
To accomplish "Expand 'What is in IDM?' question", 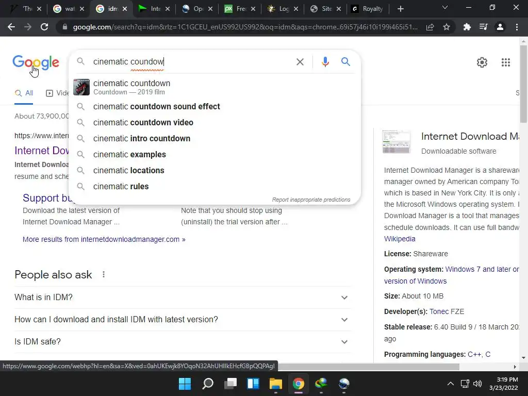I will pos(183,298).
